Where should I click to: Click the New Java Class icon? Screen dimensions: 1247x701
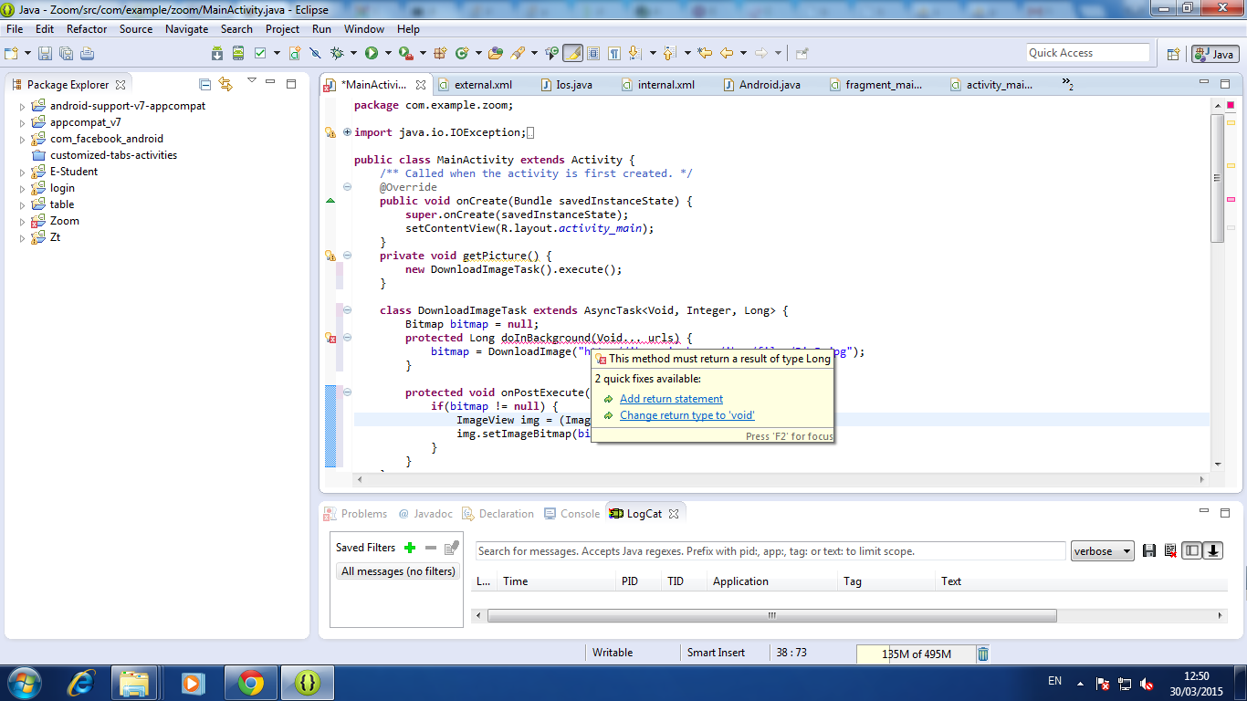click(x=462, y=54)
